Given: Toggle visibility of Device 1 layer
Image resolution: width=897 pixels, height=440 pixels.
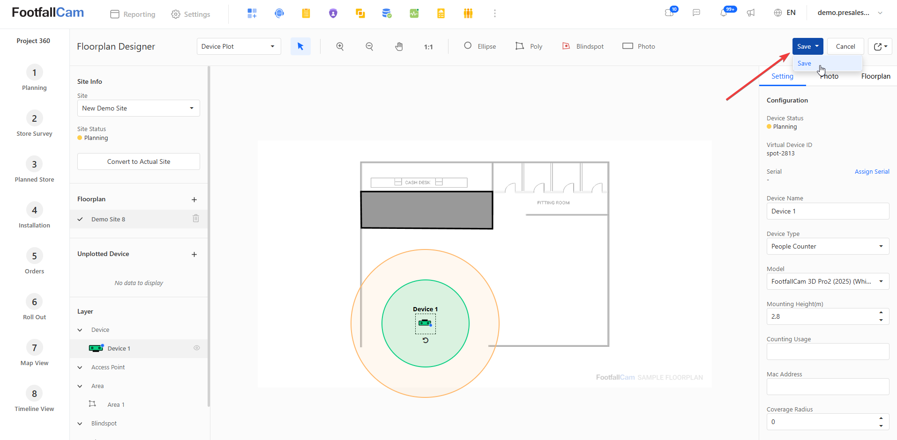Looking at the screenshot, I should pos(197,348).
